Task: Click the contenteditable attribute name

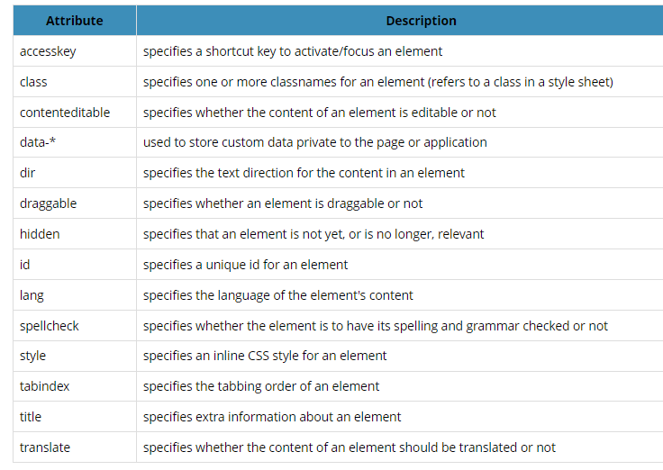Action: (65, 113)
